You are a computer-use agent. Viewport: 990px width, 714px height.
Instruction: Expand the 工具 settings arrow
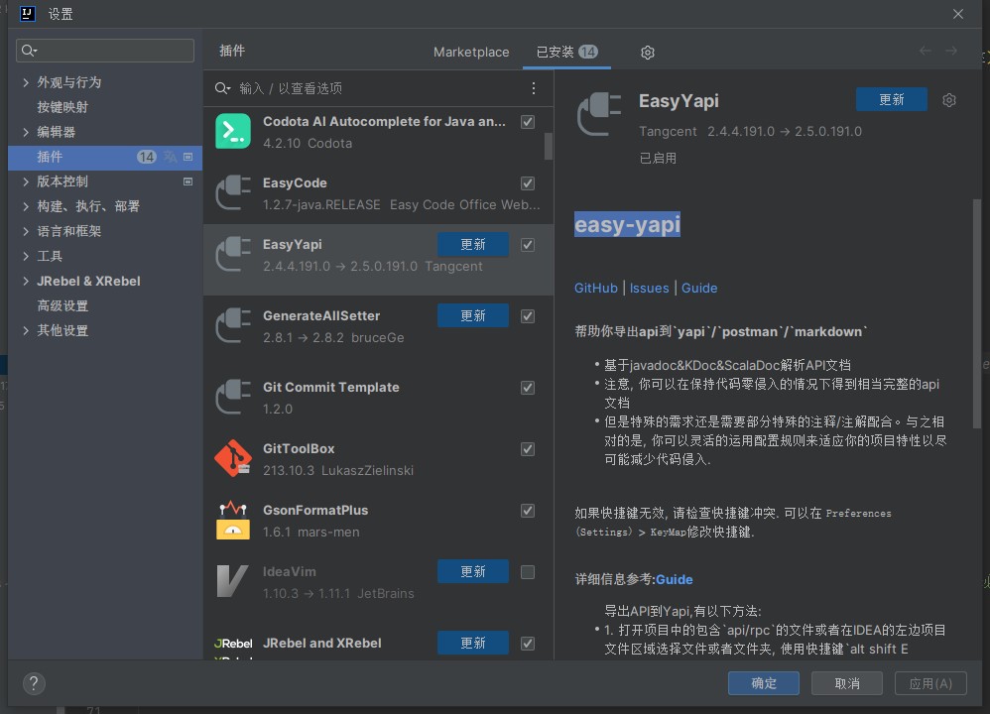(x=25, y=256)
